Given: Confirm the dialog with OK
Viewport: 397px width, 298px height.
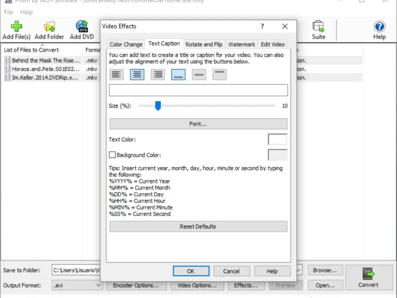Looking at the screenshot, I should [191, 271].
